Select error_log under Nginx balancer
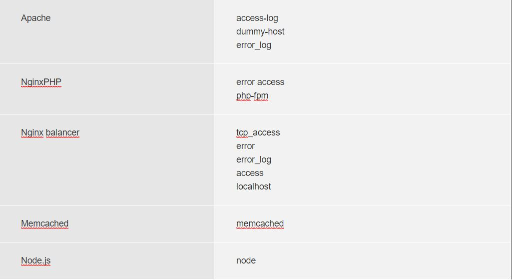The height and width of the screenshot is (280, 512). 254,160
